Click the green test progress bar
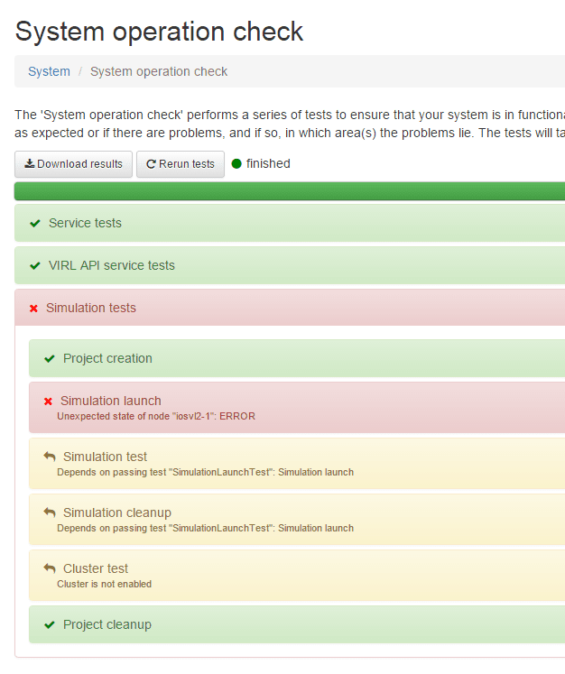 (290, 191)
